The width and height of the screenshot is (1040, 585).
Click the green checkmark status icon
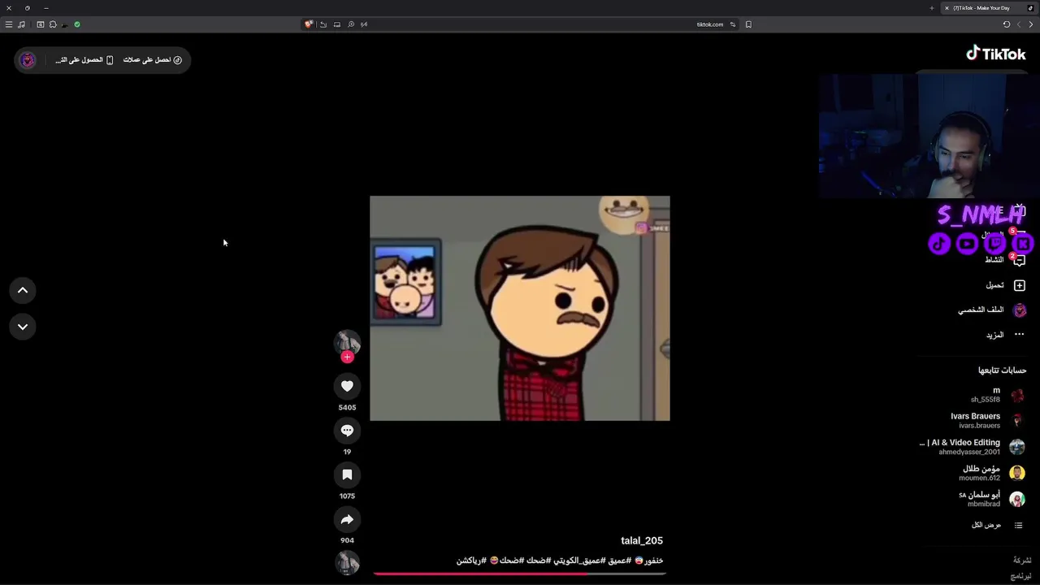pyautogui.click(x=77, y=24)
